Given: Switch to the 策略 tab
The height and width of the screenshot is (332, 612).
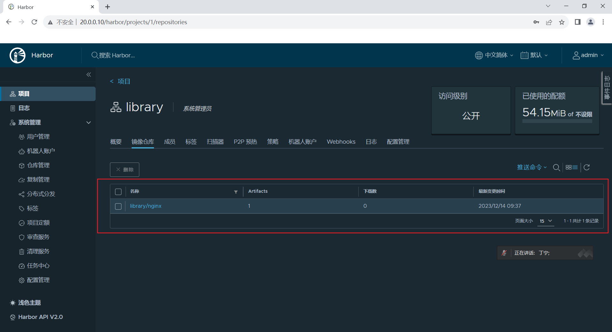Looking at the screenshot, I should pos(273,142).
